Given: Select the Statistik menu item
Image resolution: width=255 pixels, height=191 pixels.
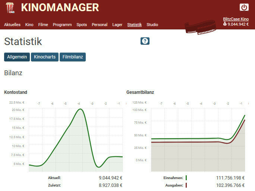Looking at the screenshot, I should pos(135,25).
